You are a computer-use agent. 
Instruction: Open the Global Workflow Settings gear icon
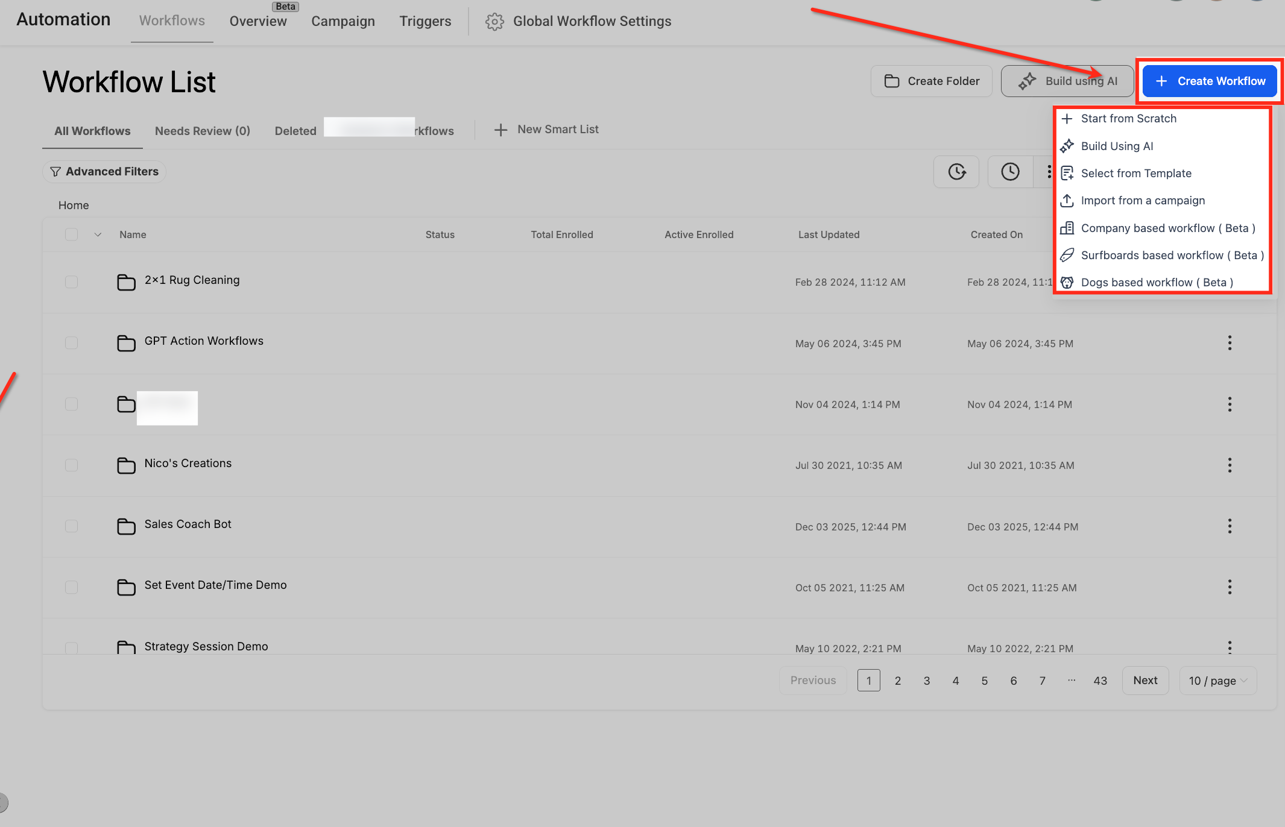pos(494,22)
